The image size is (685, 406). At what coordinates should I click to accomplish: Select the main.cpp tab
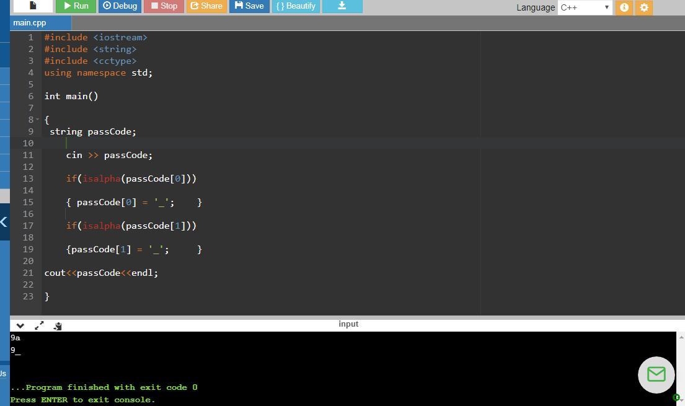[30, 23]
